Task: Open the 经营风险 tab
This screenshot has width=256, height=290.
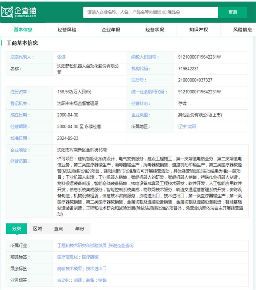Action: click(x=67, y=29)
